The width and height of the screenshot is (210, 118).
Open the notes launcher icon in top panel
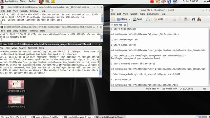coord(53,1)
